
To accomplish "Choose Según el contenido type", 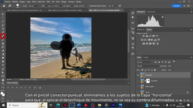I will point(53,6).
